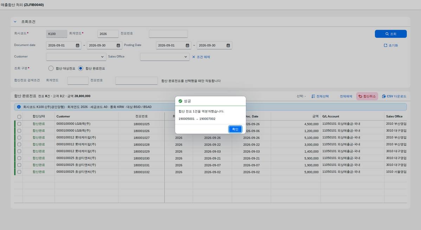The image size is (421, 230).
Task: Select the 합산 완료전표 radio button
Action: point(80,68)
